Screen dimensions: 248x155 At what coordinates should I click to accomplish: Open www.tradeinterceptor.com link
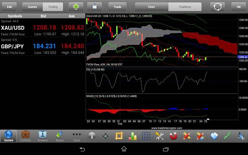pyautogui.click(x=167, y=128)
